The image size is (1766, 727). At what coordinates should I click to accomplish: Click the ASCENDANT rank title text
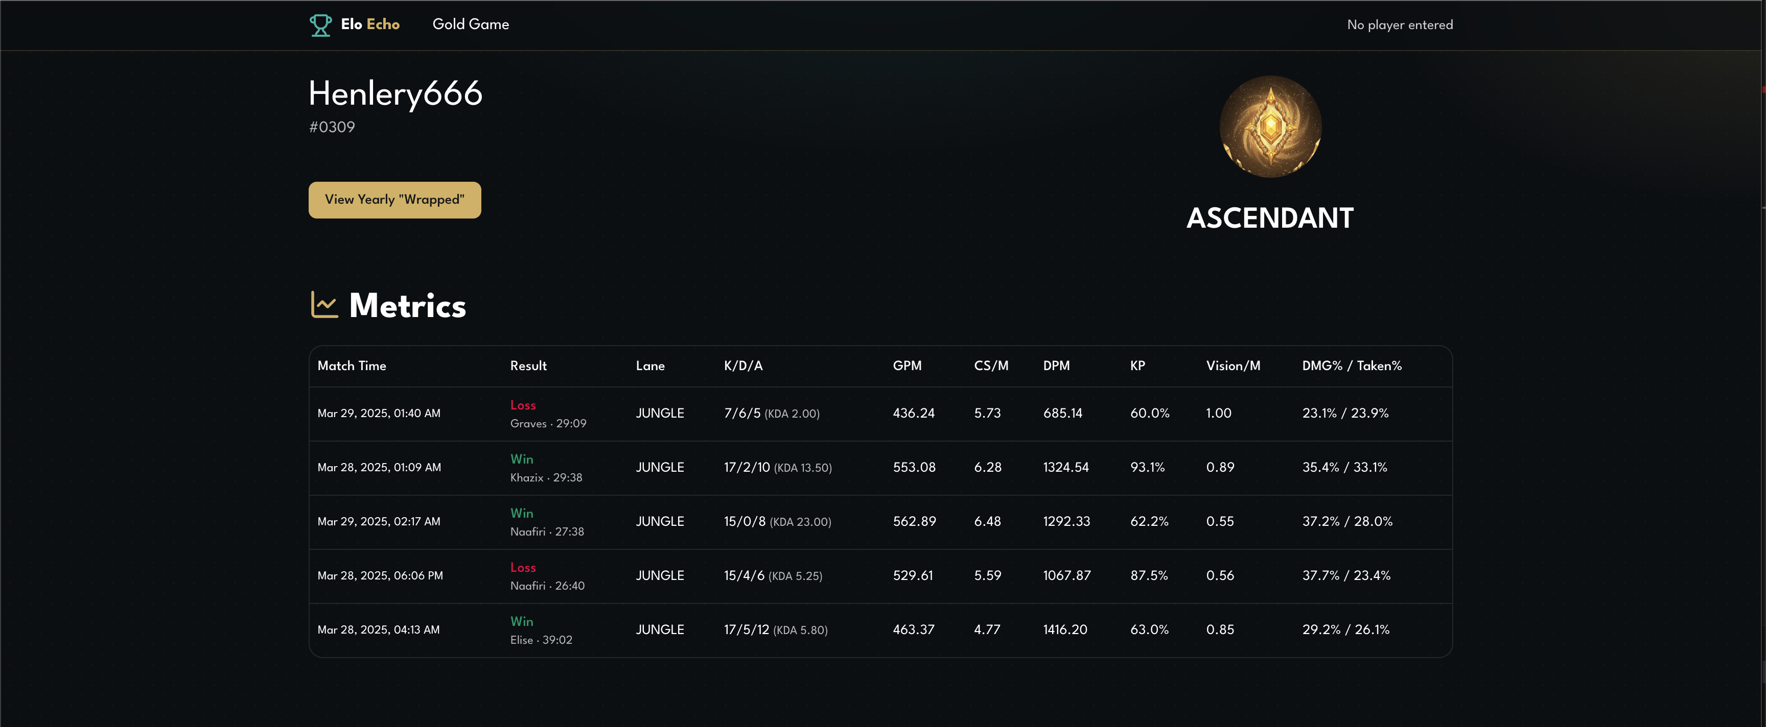click(x=1270, y=219)
